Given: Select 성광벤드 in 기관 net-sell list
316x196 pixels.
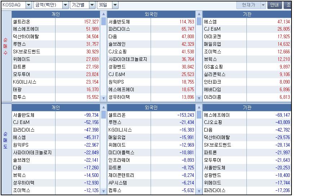Looking at the screenshot, I should (213, 175).
